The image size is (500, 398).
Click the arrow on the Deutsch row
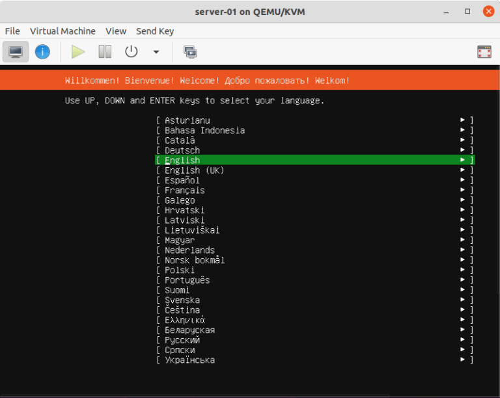(x=462, y=150)
